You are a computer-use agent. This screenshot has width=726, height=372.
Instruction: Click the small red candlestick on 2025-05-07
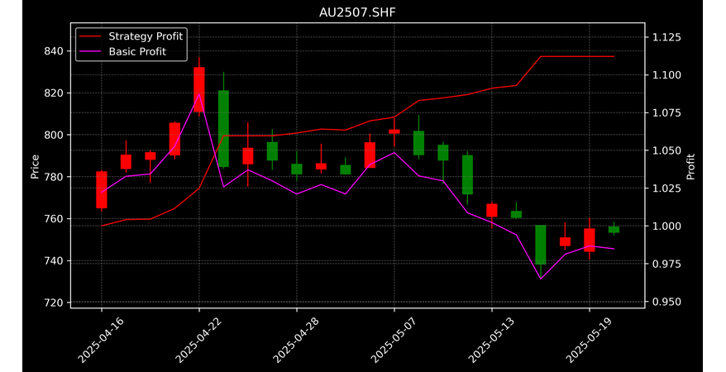394,131
